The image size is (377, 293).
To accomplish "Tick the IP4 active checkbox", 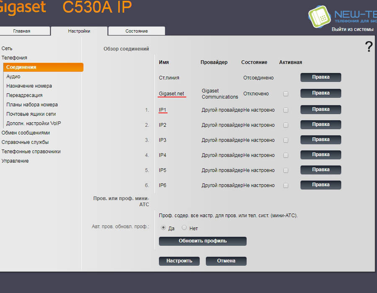I will (x=286, y=155).
